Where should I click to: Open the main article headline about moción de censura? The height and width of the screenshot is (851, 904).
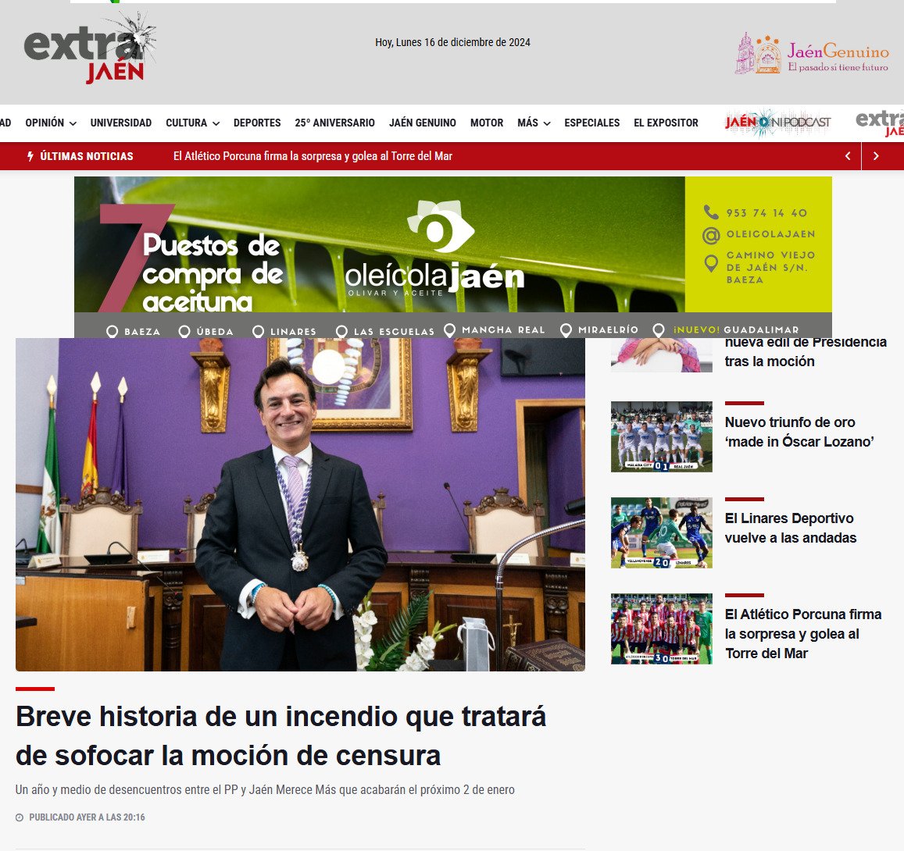280,735
